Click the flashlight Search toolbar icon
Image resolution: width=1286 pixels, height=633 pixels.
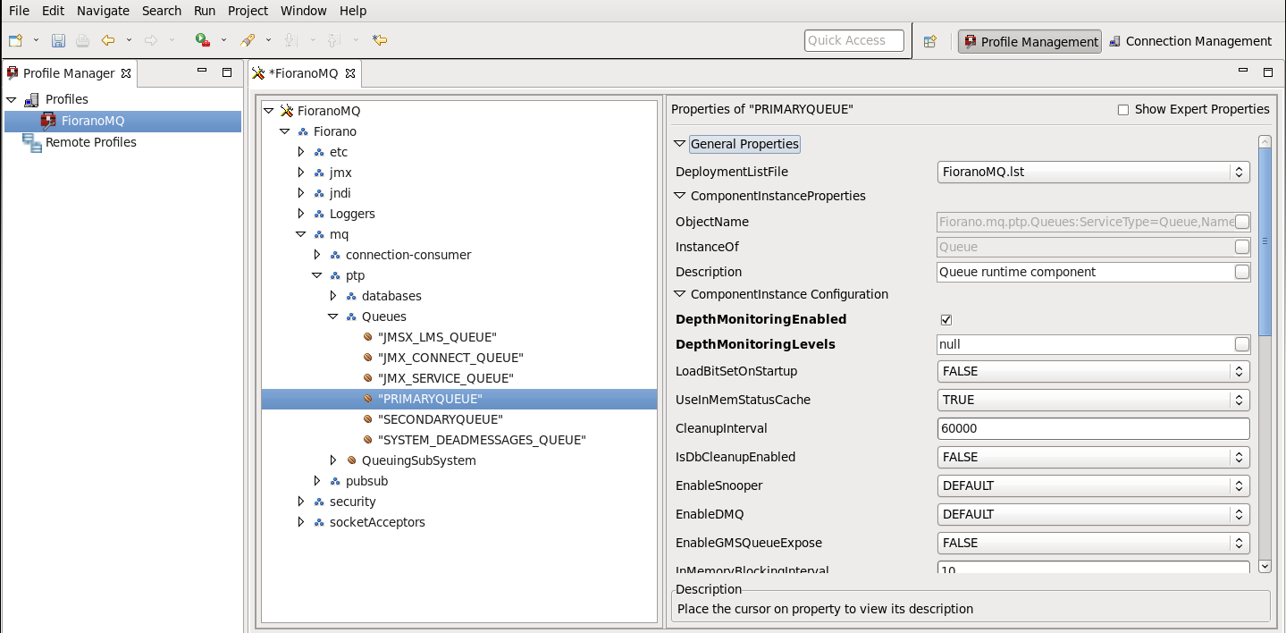tap(248, 40)
